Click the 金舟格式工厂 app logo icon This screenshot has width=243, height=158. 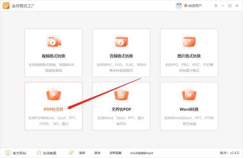pyautogui.click(x=6, y=6)
